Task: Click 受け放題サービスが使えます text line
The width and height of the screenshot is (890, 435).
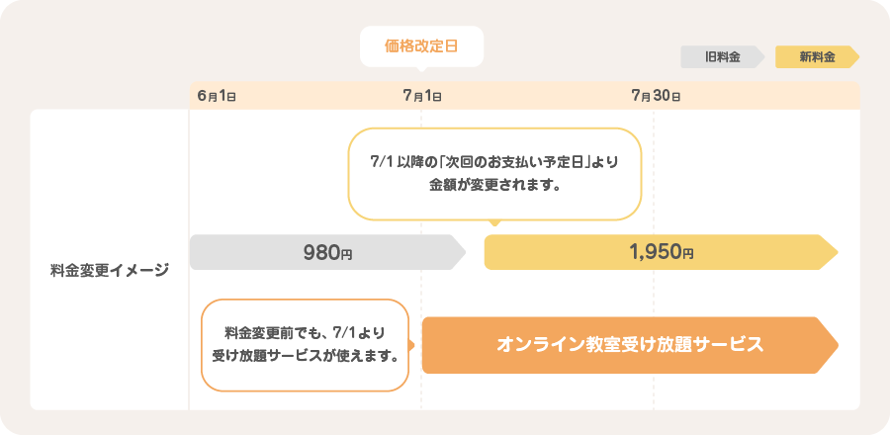Action: pyautogui.click(x=305, y=357)
